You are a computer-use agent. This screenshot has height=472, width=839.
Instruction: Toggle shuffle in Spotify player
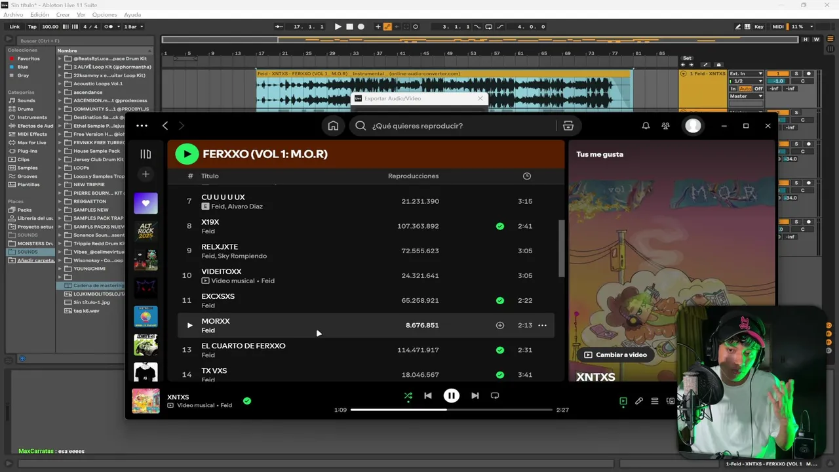click(x=408, y=396)
